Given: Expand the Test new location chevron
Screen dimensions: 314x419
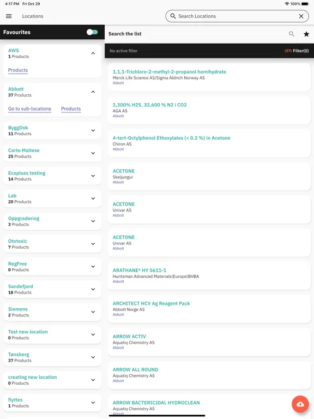Looking at the screenshot, I should 93,334.
